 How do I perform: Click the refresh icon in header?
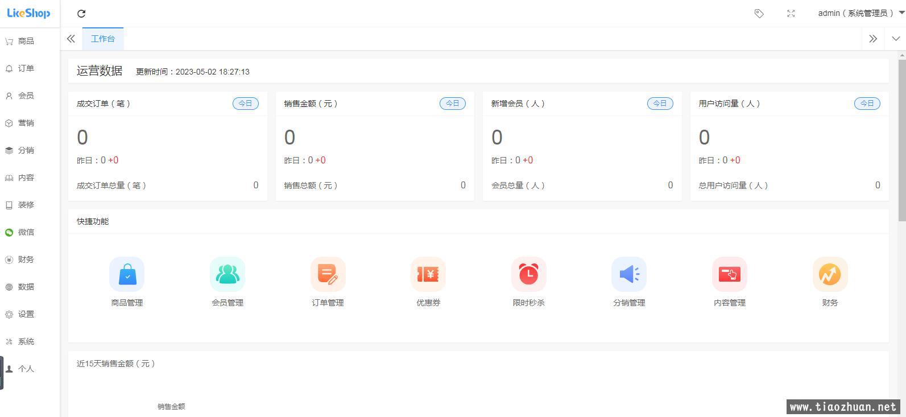[81, 14]
